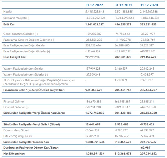This screenshot has height=158, width=167.
Task: Click Hasılat 2022 value 5.445.223.843
Action: (x=94, y=12)
